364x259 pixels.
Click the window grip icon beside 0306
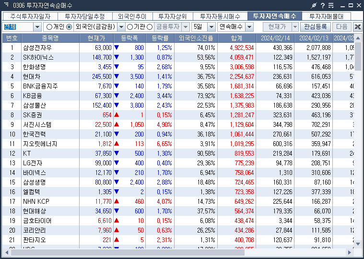click(6, 4)
